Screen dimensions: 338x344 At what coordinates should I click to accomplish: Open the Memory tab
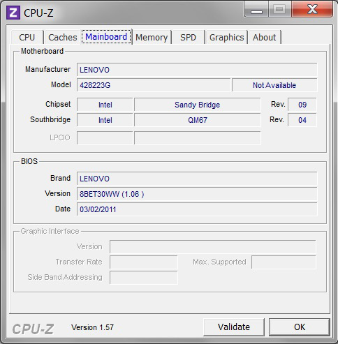pos(152,37)
